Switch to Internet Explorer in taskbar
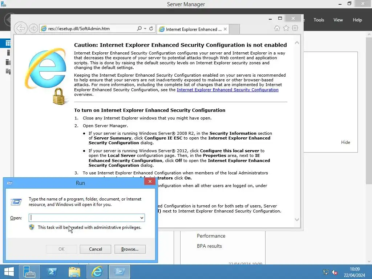 tap(97, 272)
